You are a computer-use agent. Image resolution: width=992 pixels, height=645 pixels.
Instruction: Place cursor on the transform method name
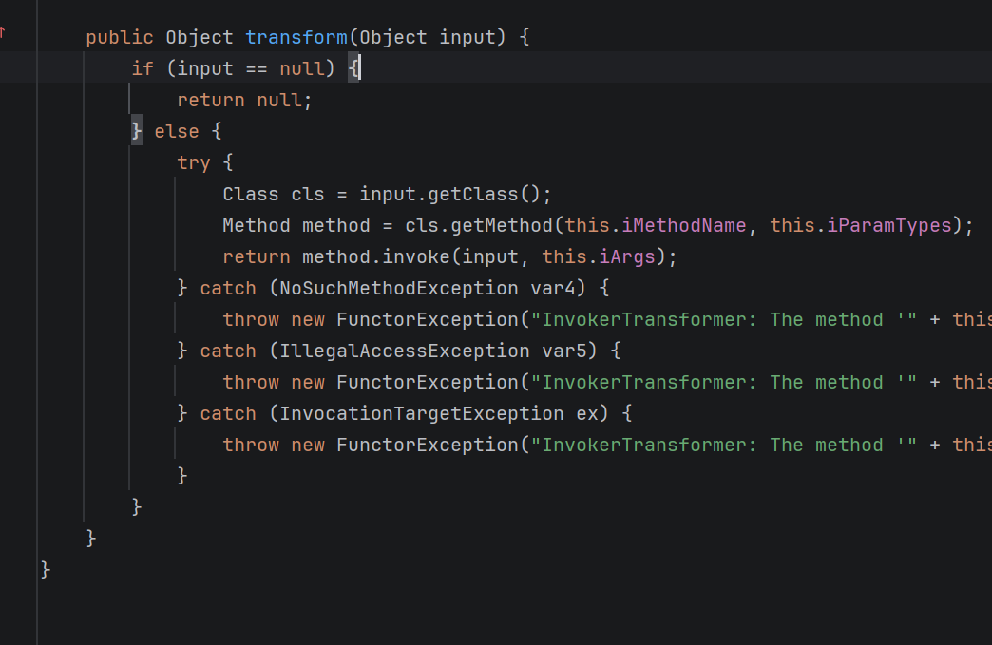pyautogui.click(x=296, y=37)
